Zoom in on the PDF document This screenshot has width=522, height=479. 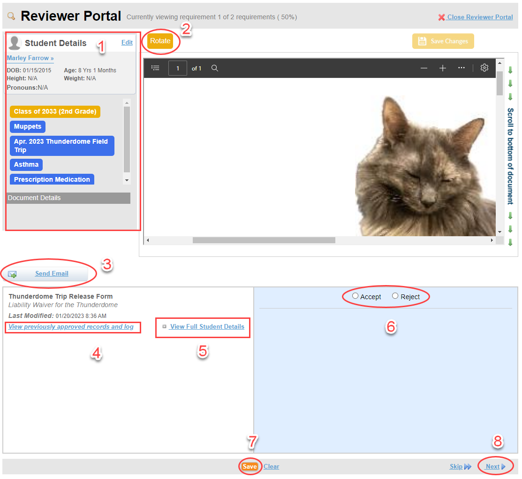(442, 68)
